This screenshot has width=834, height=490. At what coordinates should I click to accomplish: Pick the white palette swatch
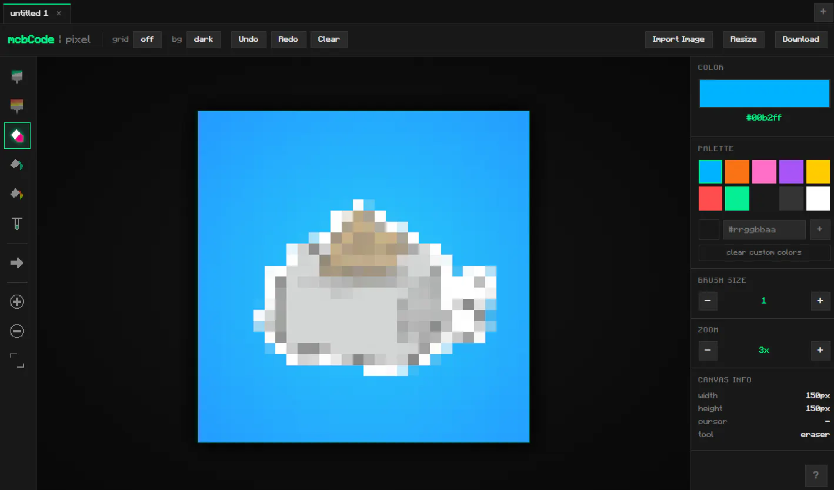point(818,199)
